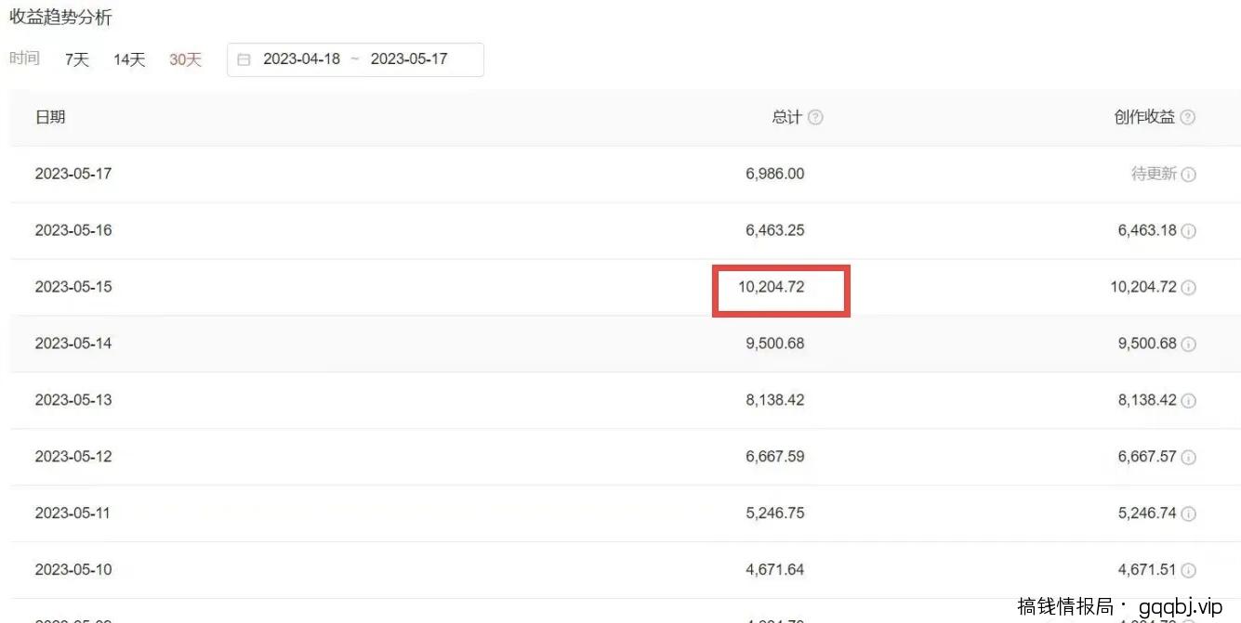The image size is (1241, 623).
Task: Switch to the 14天 time range
Action: point(129,59)
